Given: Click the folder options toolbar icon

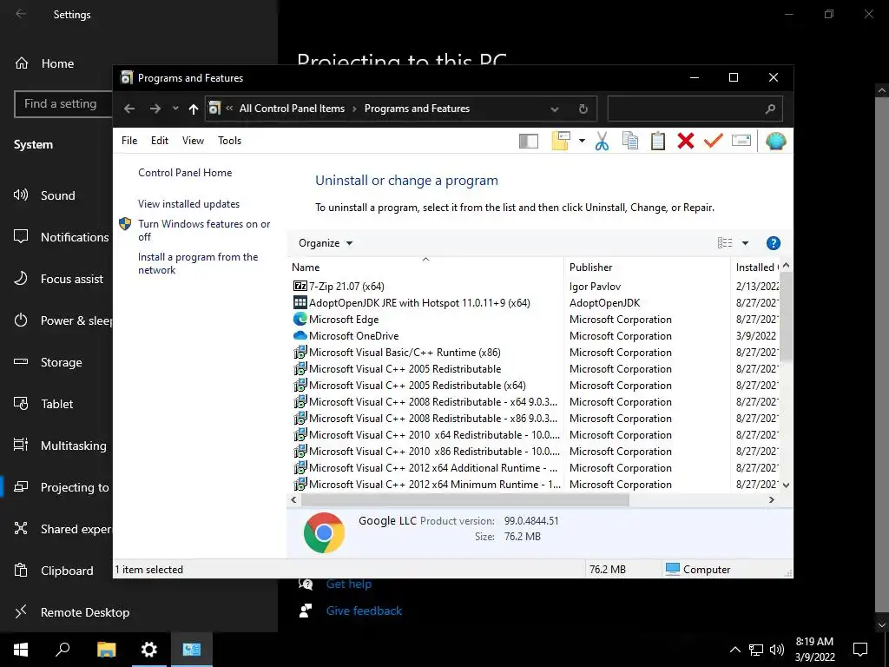Looking at the screenshot, I should (x=561, y=141).
